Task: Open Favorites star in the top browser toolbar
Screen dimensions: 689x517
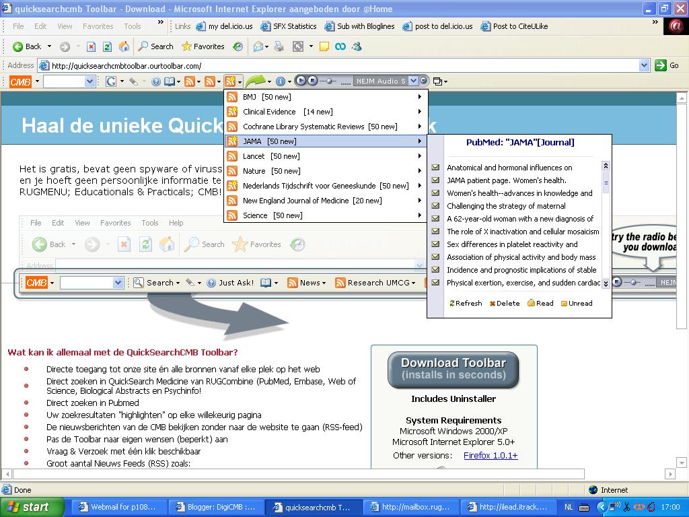Action: coord(203,46)
